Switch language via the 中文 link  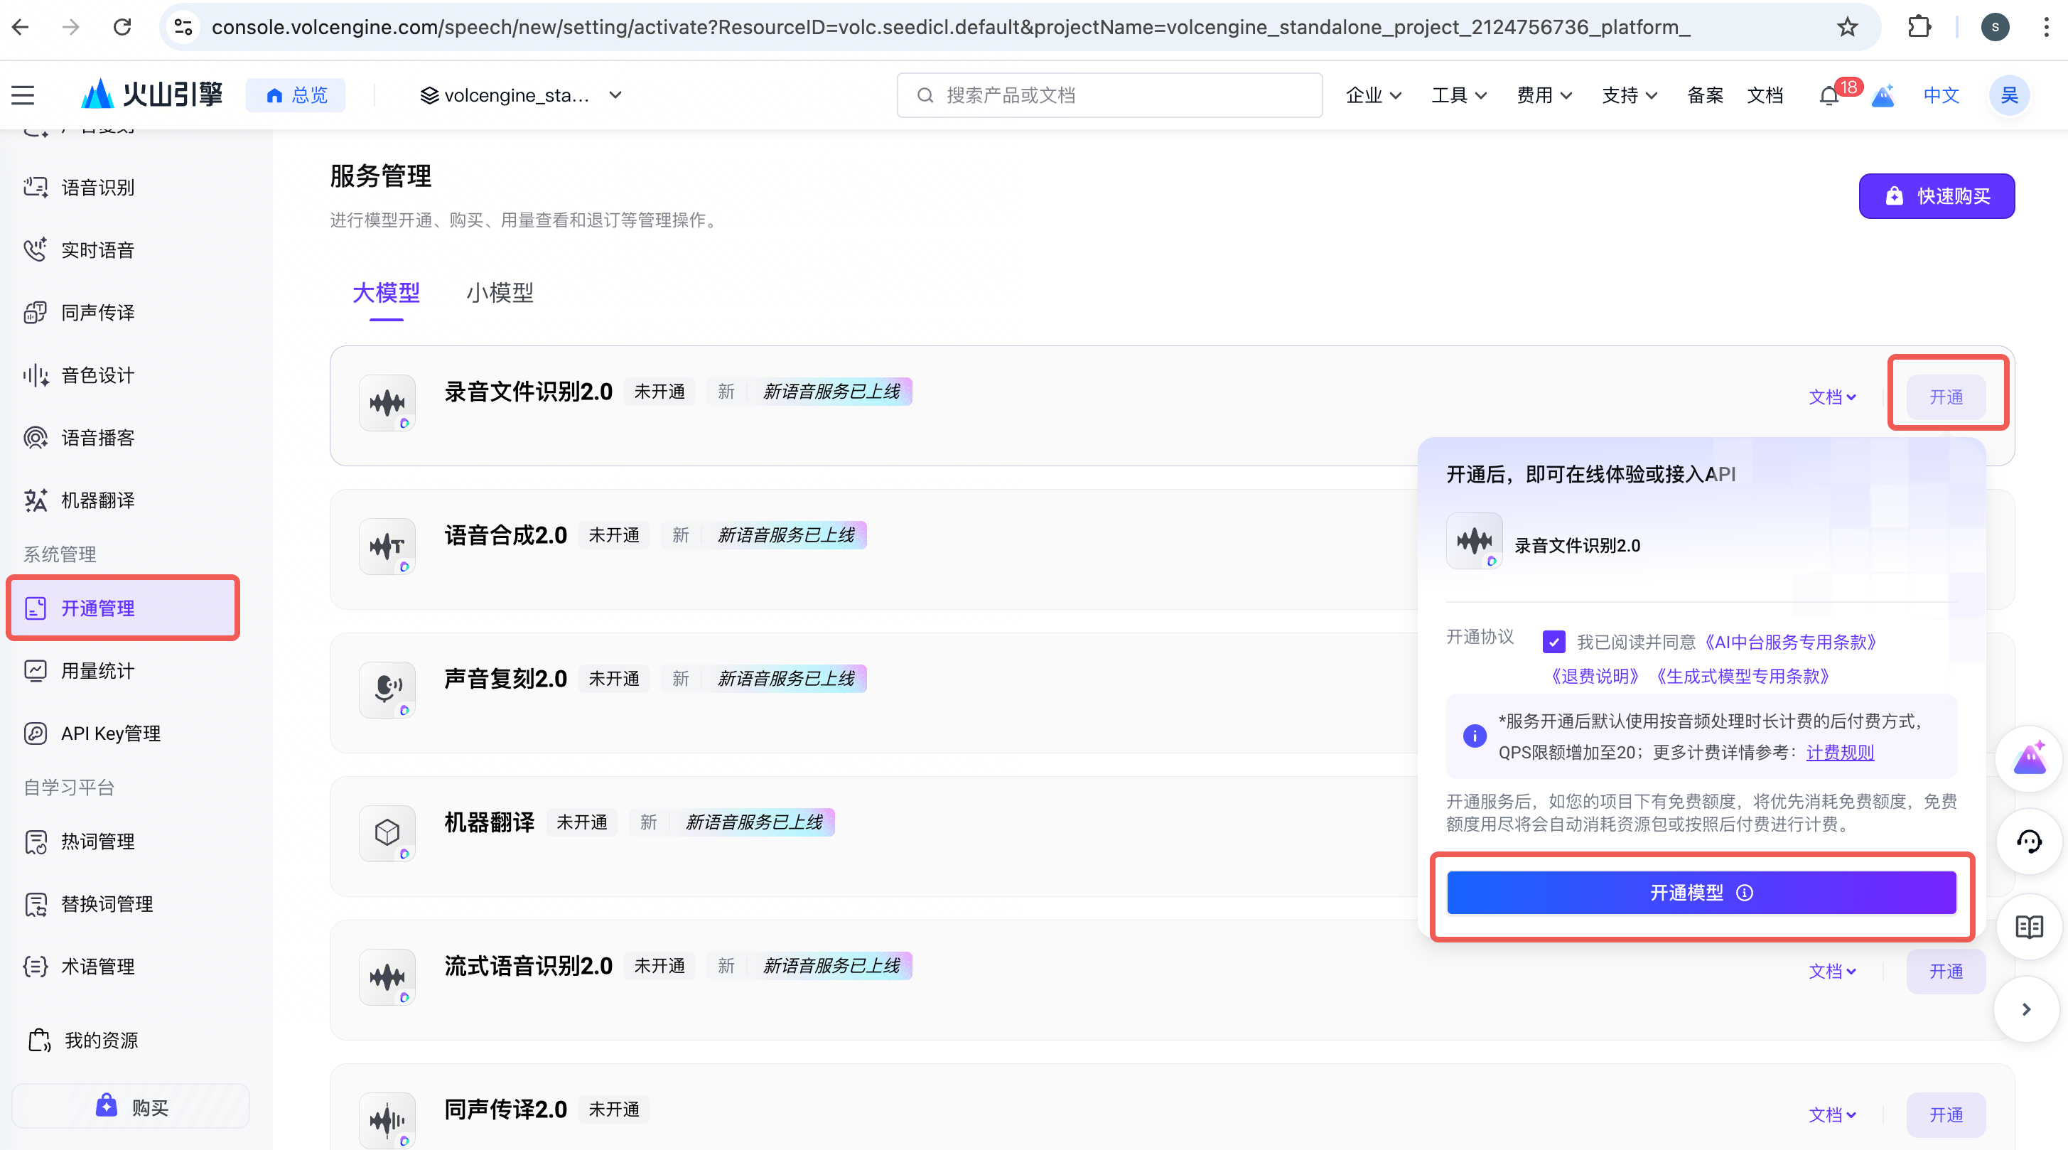(x=1942, y=95)
